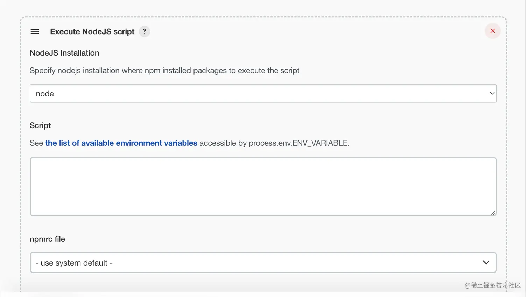
Task: Click the 'NodeJS Installation' field label
Action: pos(64,53)
